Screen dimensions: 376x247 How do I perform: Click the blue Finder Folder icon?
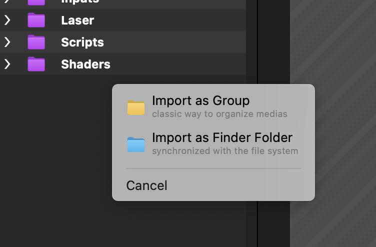pos(135,144)
